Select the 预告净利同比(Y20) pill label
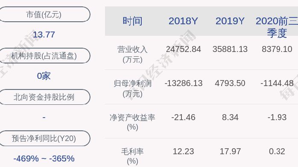Viewport: 298px width, 167px height. [44, 138]
